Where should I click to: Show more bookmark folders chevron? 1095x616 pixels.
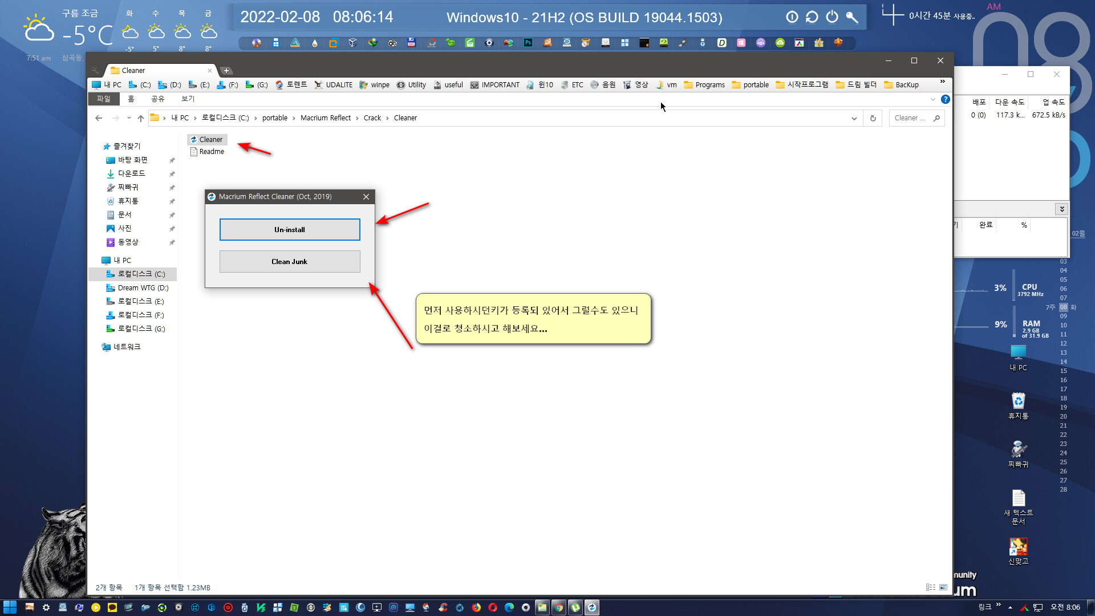(943, 82)
